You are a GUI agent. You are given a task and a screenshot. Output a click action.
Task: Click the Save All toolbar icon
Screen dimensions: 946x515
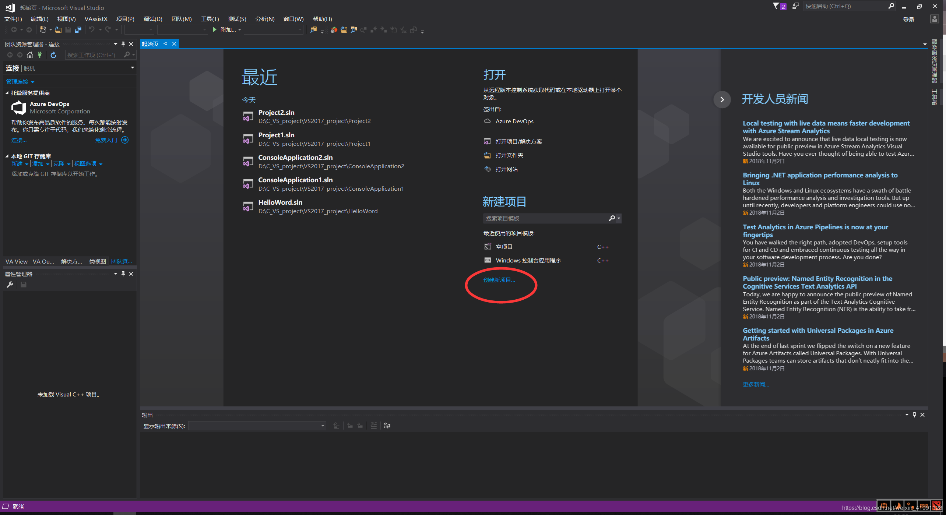pos(78,30)
